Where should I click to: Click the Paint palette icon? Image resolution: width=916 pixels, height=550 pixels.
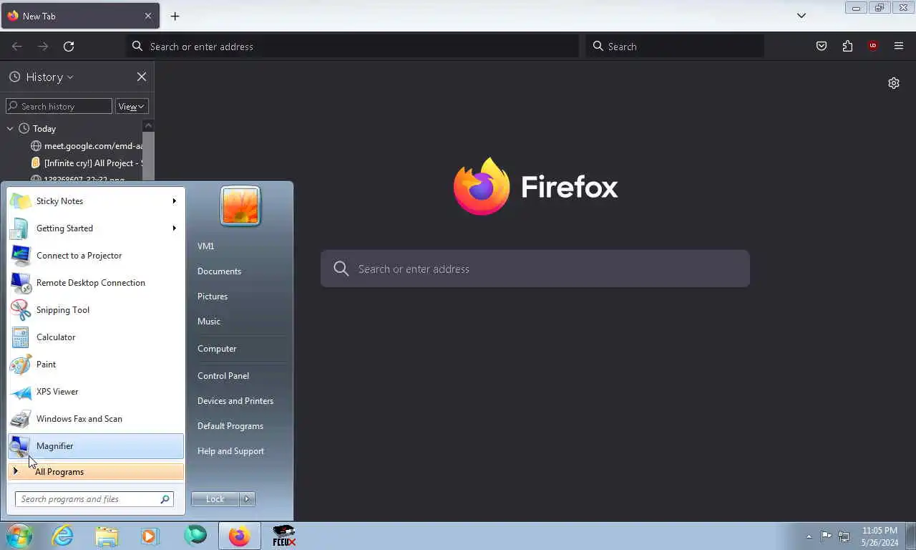click(21, 365)
